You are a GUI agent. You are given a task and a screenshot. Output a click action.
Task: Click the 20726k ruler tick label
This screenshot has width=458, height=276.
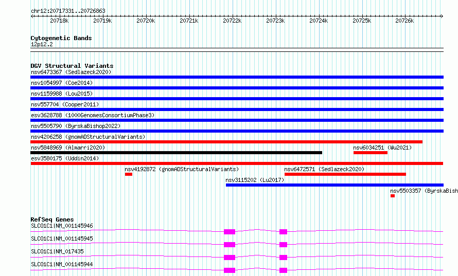point(404,21)
